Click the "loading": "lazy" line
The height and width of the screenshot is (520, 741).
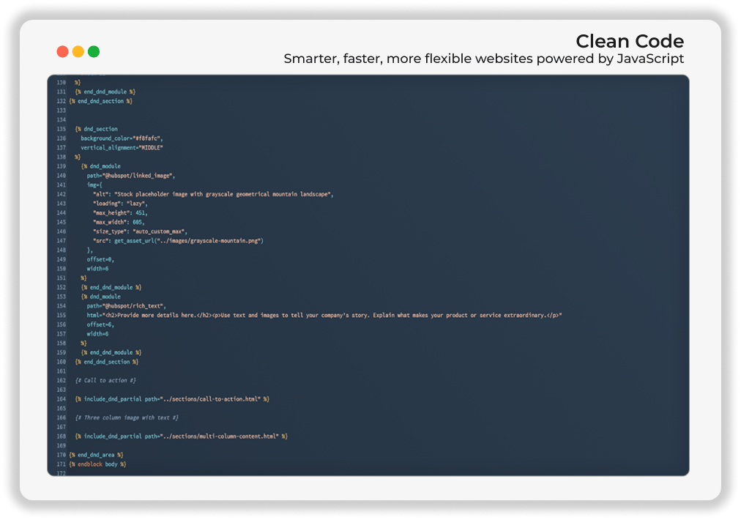tap(120, 204)
